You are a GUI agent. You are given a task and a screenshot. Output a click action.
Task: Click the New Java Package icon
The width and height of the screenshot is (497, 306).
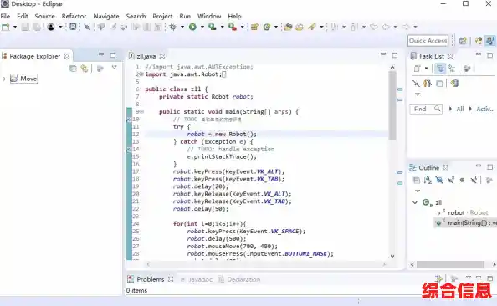tap(254, 27)
